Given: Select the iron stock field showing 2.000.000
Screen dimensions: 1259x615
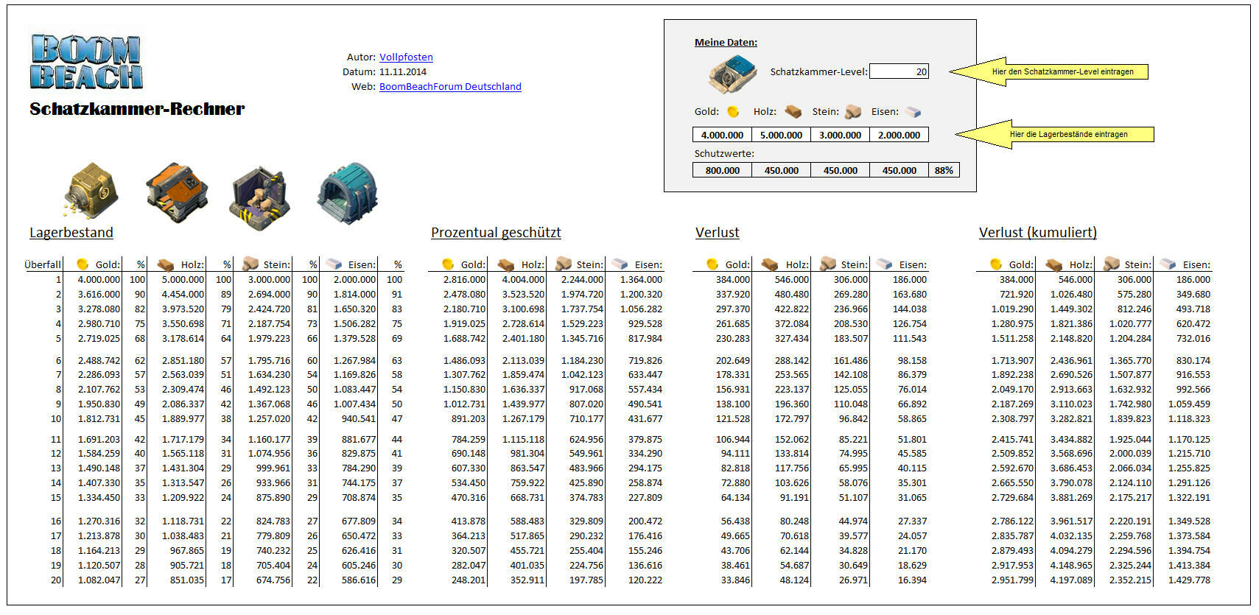Looking at the screenshot, I should (899, 135).
